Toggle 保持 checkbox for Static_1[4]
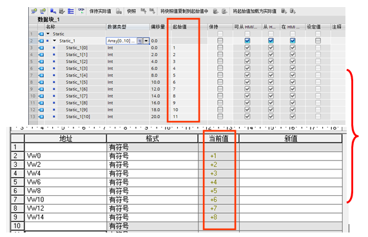The image size is (368, 237). click(220, 75)
